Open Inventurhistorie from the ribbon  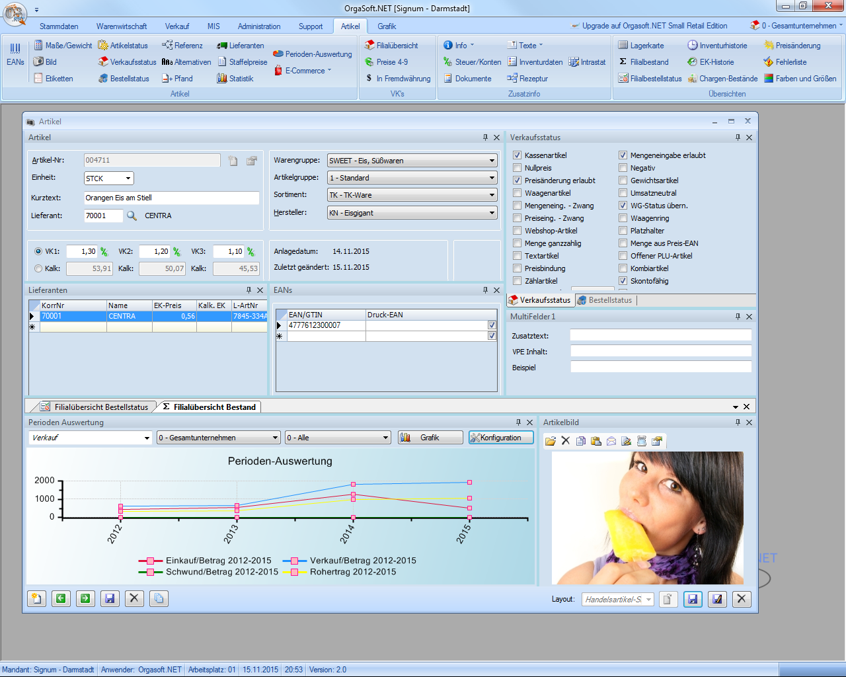pos(692,46)
